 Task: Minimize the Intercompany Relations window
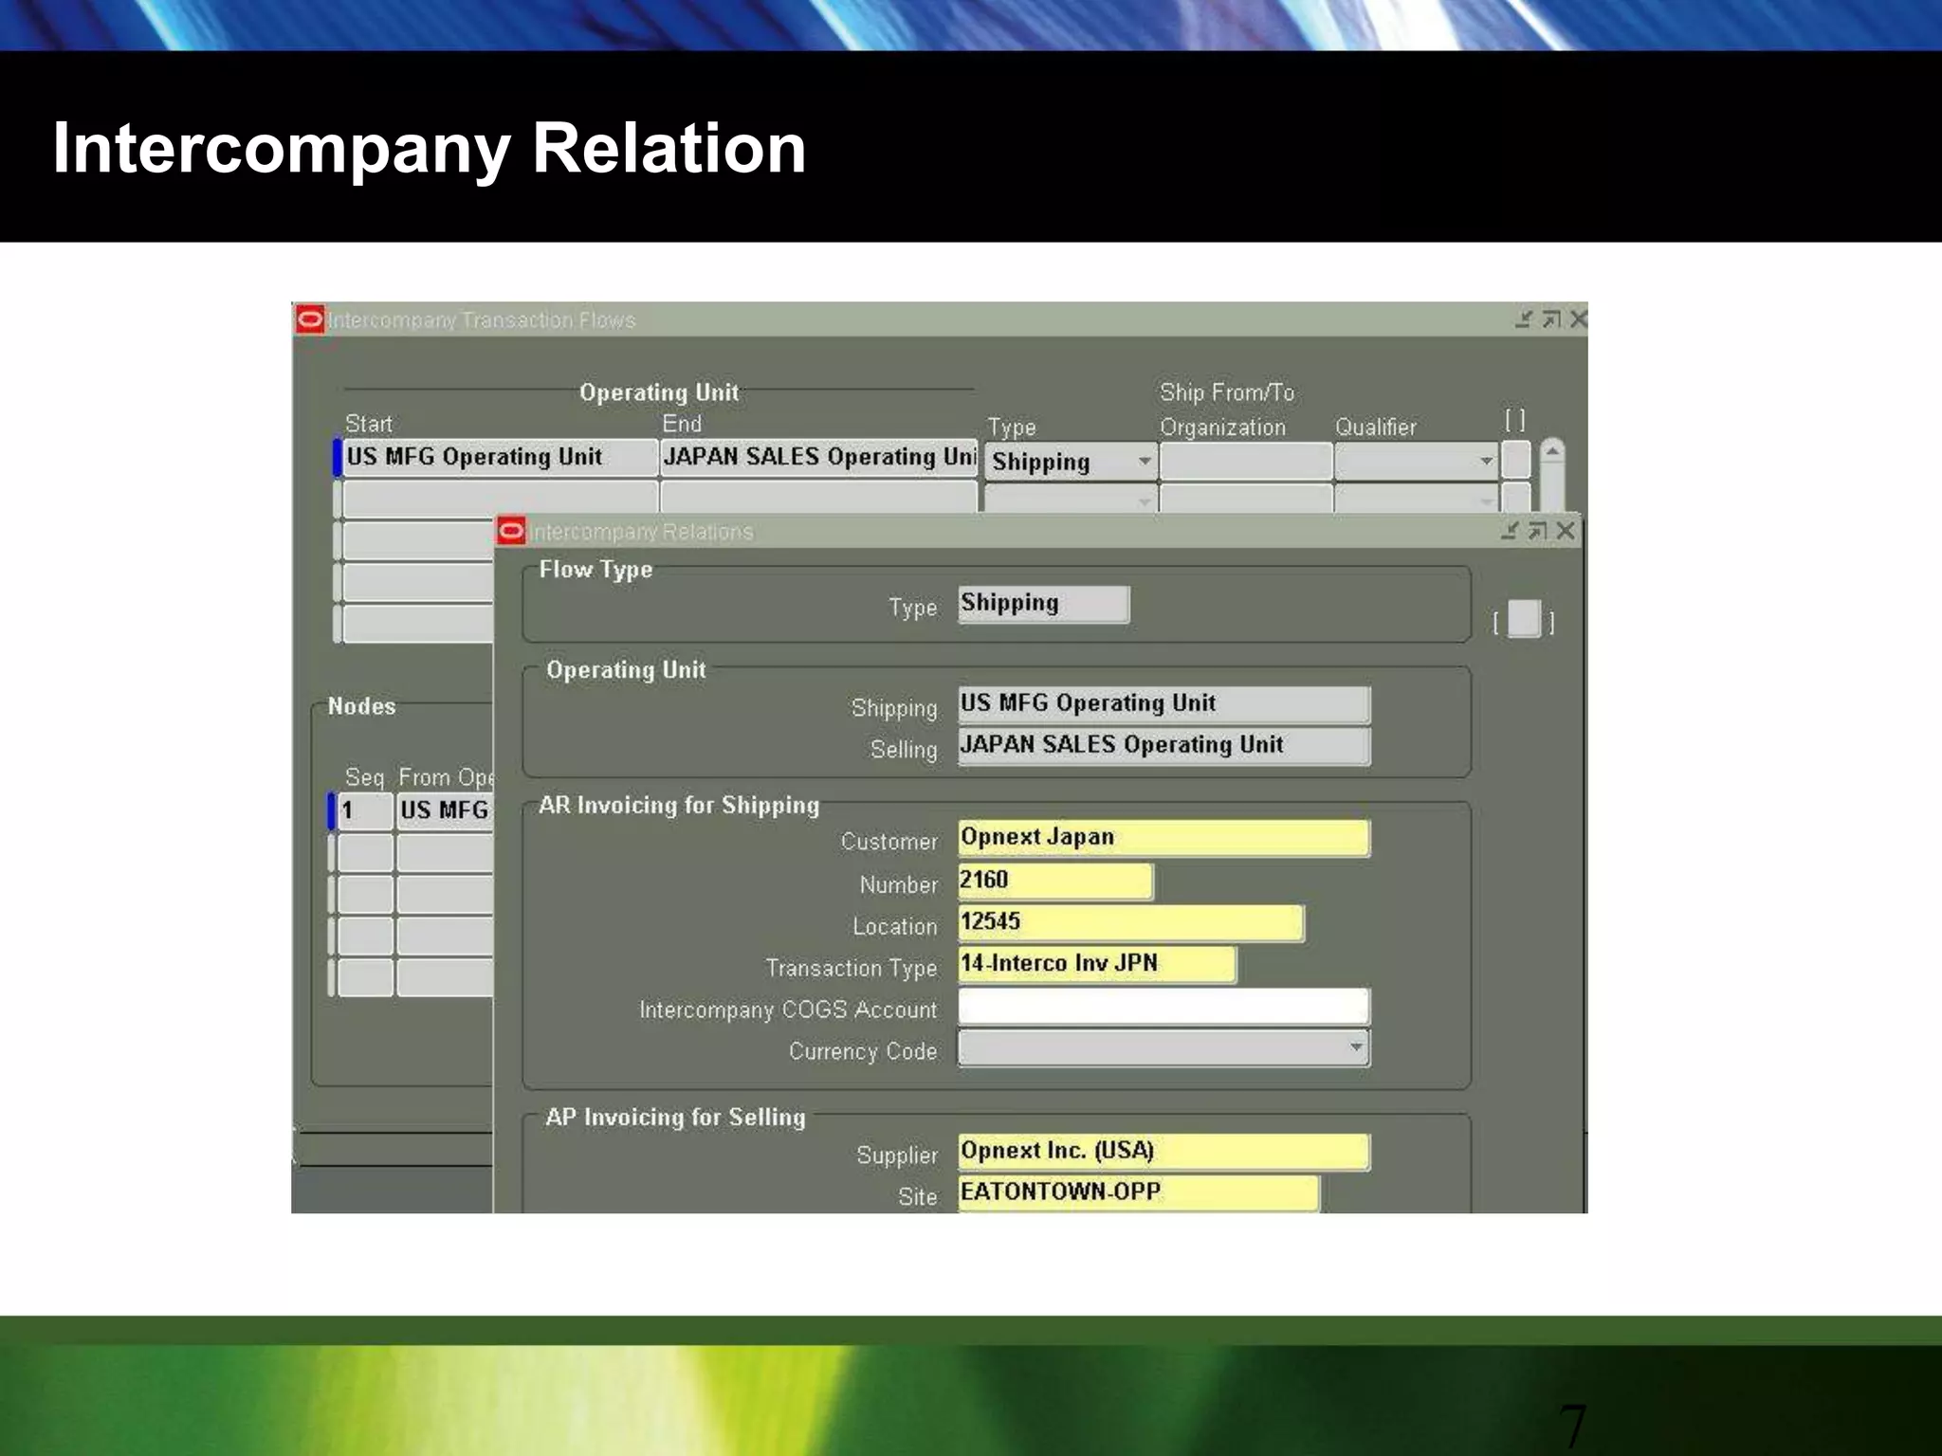pos(1511,531)
